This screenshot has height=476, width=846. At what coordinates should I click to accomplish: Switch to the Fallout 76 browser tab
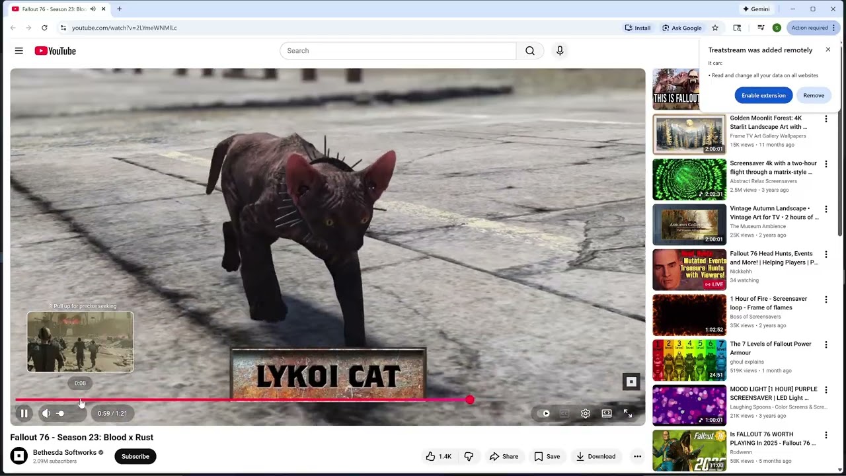click(58, 9)
